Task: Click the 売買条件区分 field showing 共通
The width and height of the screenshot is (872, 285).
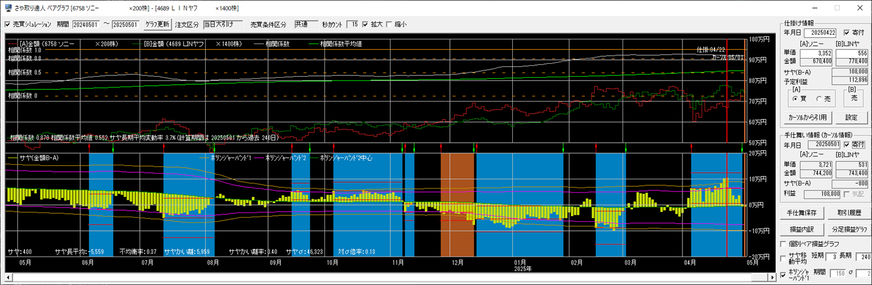Action: pyautogui.click(x=306, y=24)
